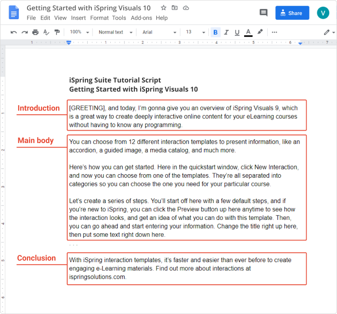Open the Format menu
This screenshot has width=337, height=314.
click(x=99, y=18)
